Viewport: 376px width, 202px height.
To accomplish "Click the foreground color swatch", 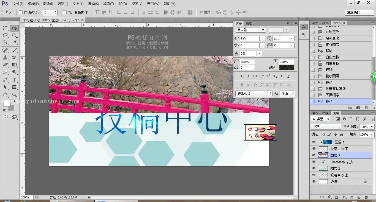I will click(x=7, y=103).
